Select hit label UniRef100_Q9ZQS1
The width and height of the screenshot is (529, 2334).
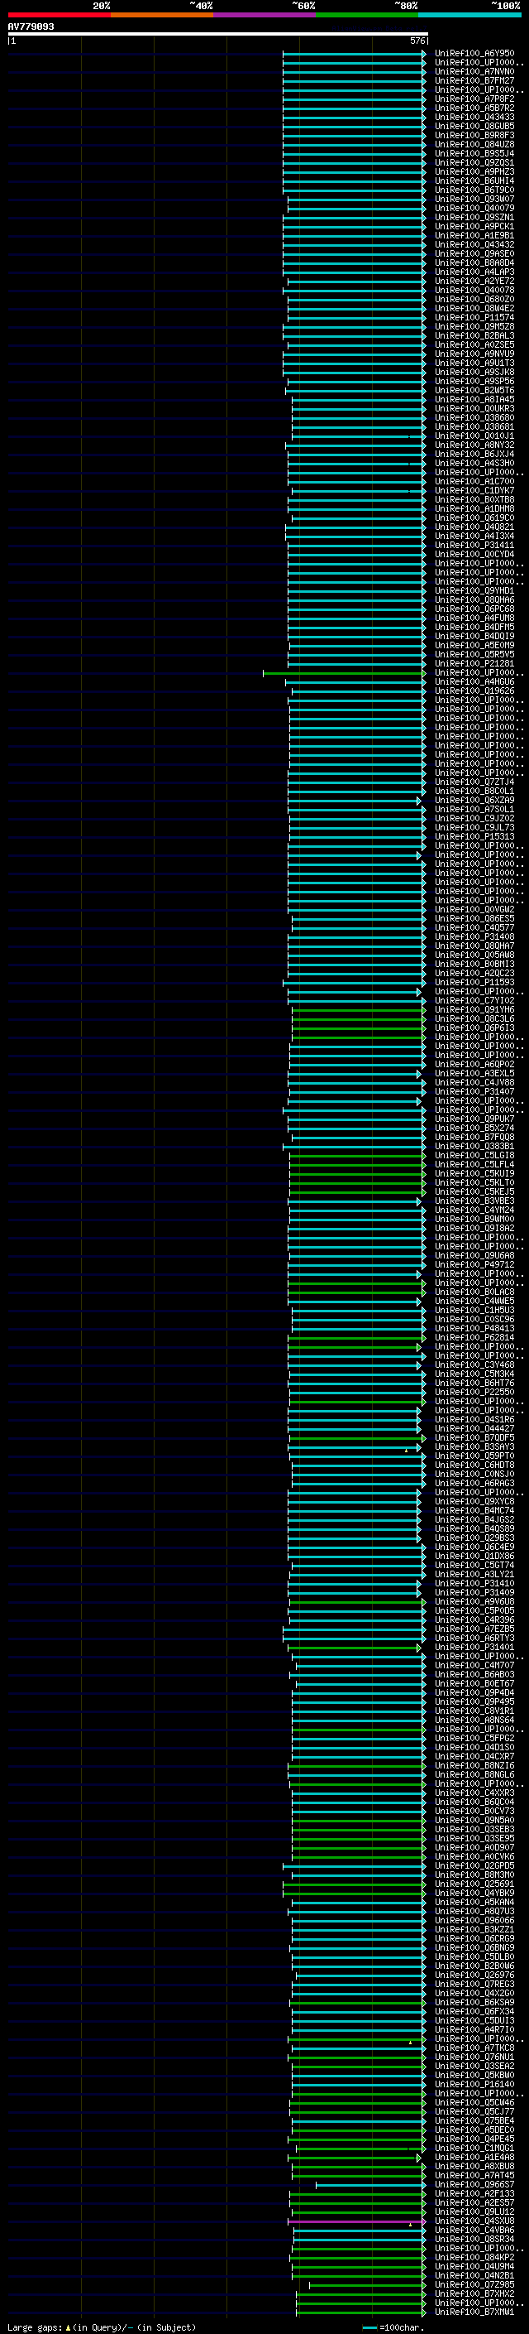tap(474, 162)
